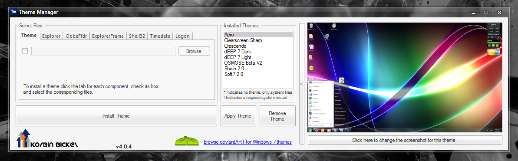Click the Apply Theme button

pos(238,116)
